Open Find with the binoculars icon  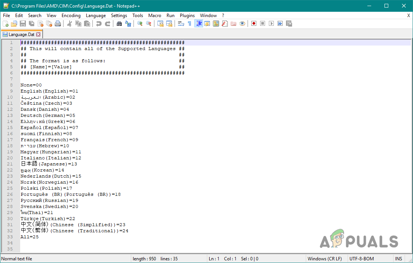(x=119, y=24)
